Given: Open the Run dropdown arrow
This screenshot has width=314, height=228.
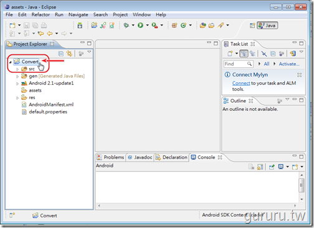Looking at the screenshot, I should (x=148, y=25).
